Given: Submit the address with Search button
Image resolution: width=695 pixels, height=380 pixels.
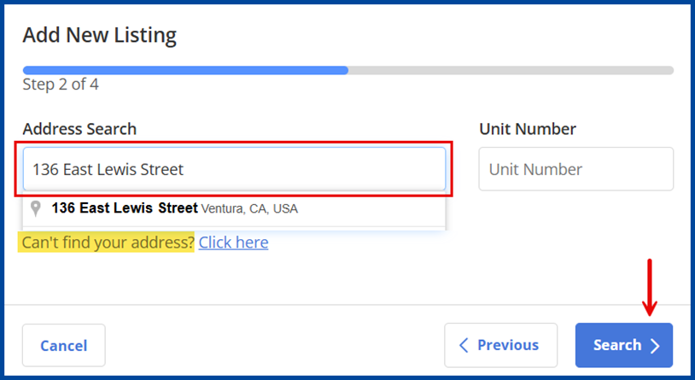Looking at the screenshot, I should [x=623, y=345].
